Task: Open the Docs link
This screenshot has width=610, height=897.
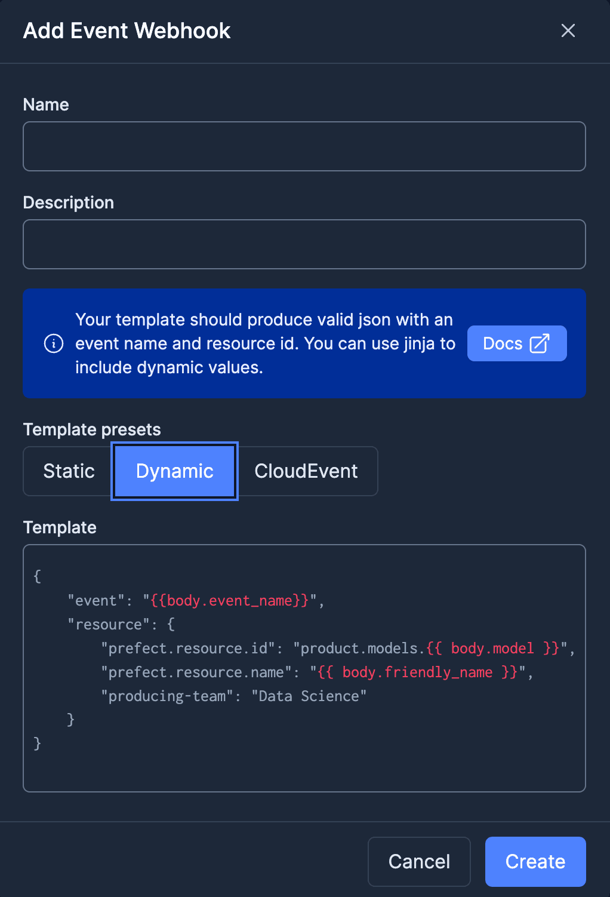Action: tap(516, 343)
